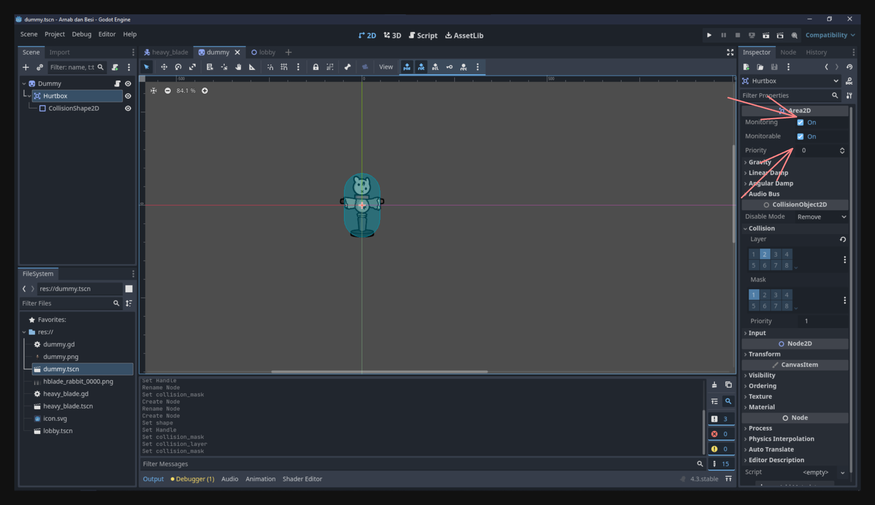Attach a script to the selected node
Image resolution: width=875 pixels, height=505 pixels.
115,67
